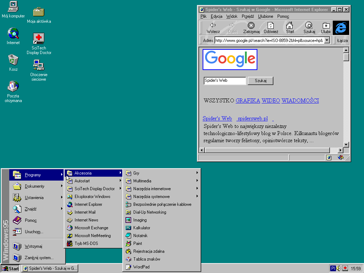Open Plik menu in Internet Explorer
364x273 pixels.
203,16
